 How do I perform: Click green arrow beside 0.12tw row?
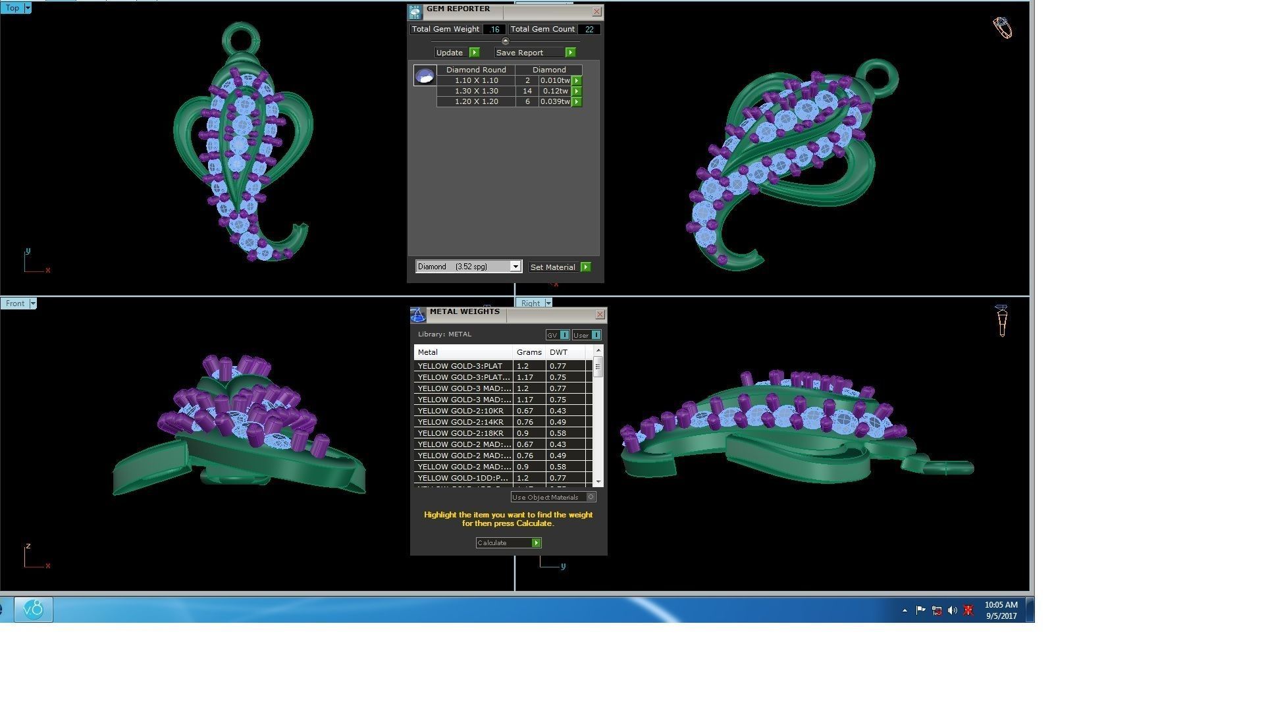577,92
